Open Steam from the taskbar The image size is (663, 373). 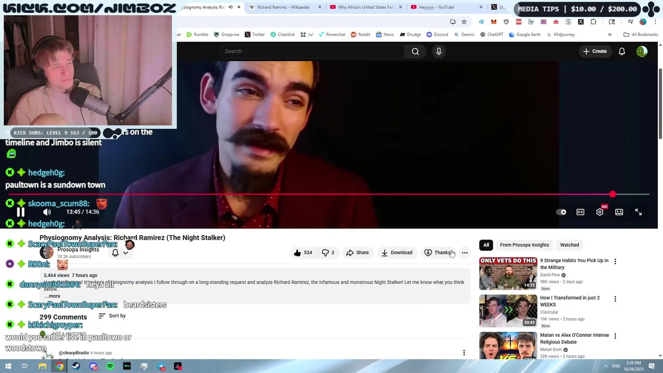pos(76,366)
